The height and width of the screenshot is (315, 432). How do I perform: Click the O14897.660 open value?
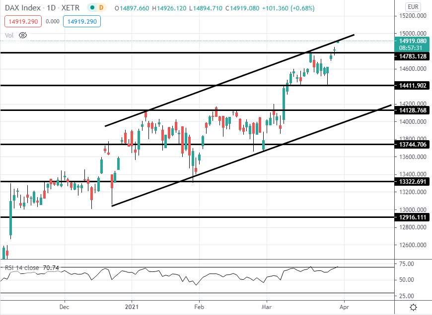tap(132, 8)
